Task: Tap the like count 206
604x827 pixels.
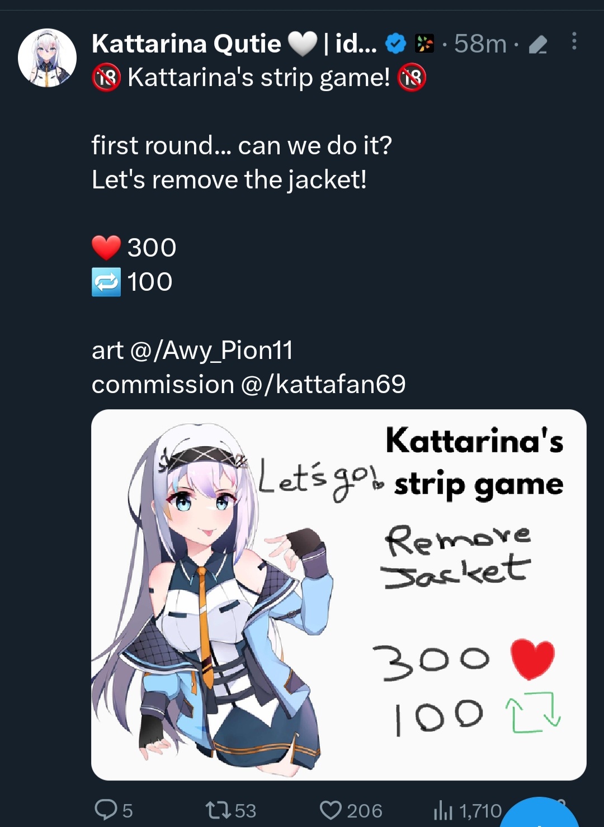Action: pyautogui.click(x=364, y=810)
